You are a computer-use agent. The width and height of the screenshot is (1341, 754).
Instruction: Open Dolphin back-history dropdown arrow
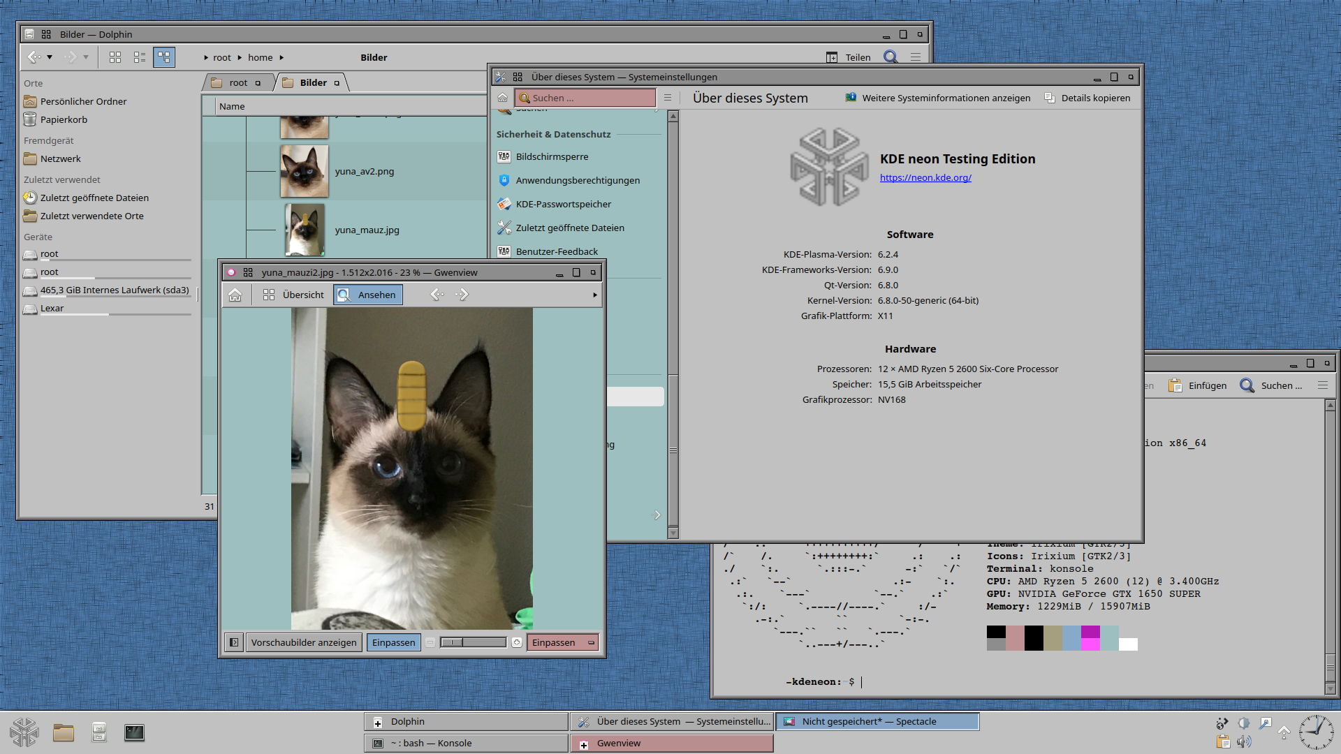coord(50,57)
